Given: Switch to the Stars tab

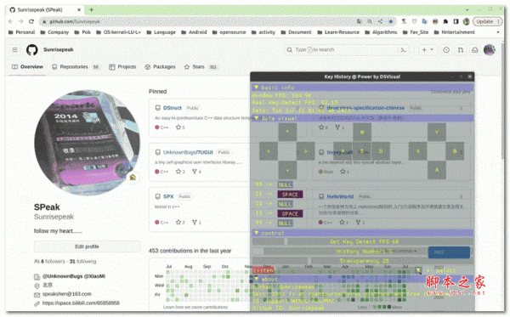Looking at the screenshot, I should (201, 66).
